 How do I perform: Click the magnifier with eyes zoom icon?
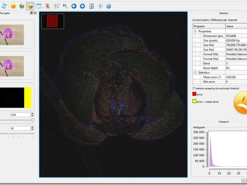[x=65, y=6]
